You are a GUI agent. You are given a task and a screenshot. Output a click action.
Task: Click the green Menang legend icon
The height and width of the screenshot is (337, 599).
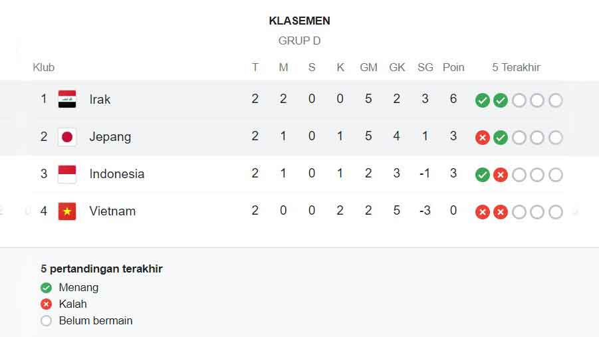46,288
